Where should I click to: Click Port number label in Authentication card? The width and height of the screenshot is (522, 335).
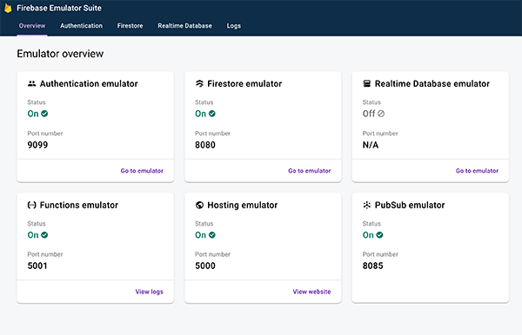(45, 134)
